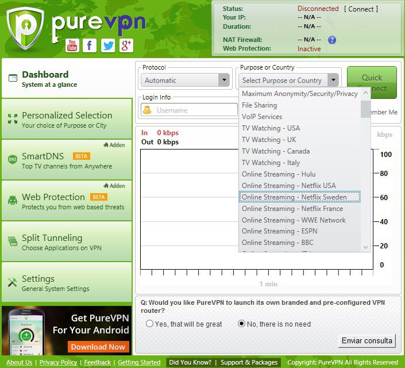Viewport: 405px width, 368px height.
Task: Select 'No, there is no need' option
Action: [x=242, y=324]
